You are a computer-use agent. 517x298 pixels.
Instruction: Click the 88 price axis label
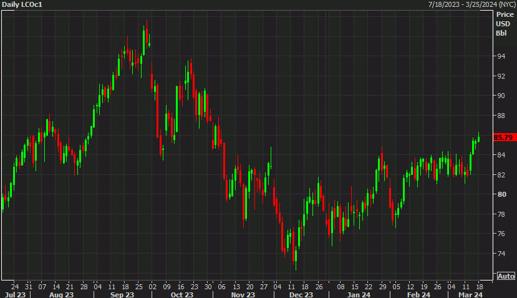pyautogui.click(x=501, y=116)
